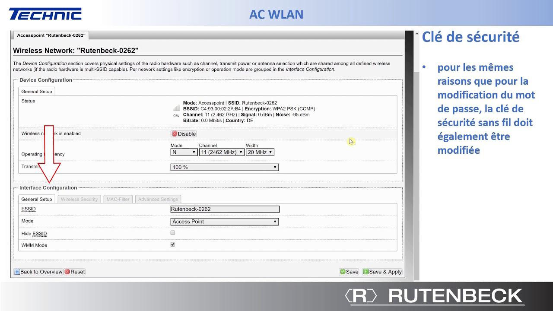Click the Technic logo in header
This screenshot has width=553, height=311.
click(45, 14)
